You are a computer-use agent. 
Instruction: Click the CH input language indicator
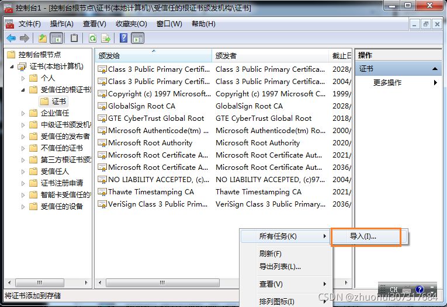[x=394, y=289]
